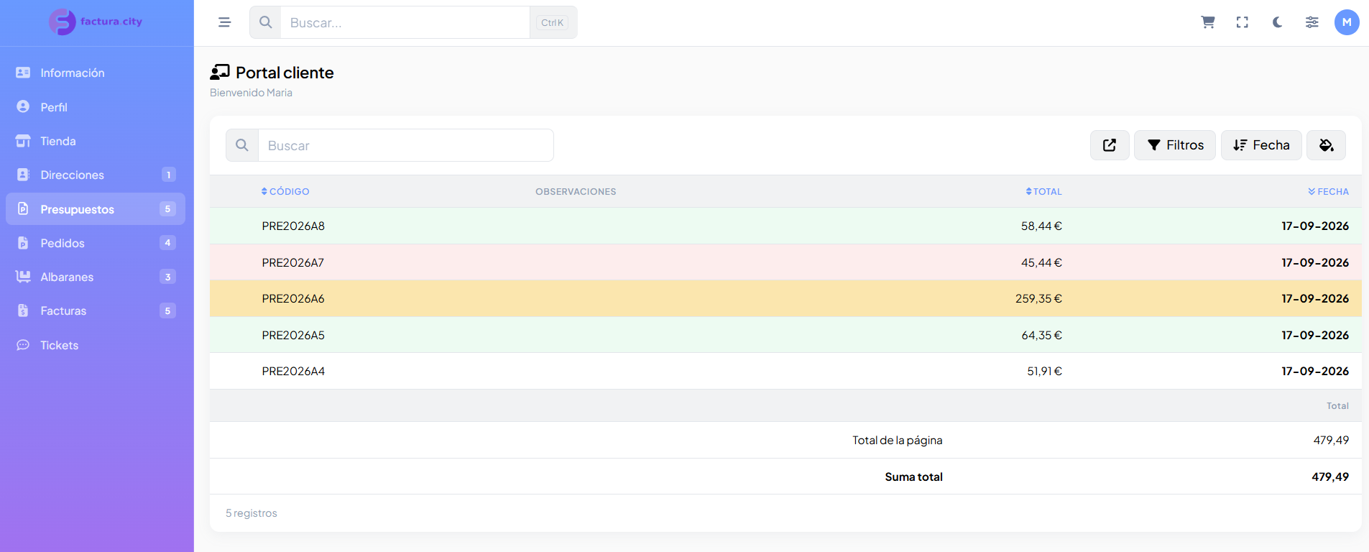Viewport: 1369px width, 552px height.
Task: Open budget PRE2026A8 row
Action: [x=785, y=226]
